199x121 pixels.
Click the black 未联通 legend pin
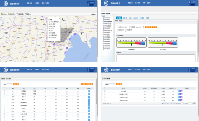(x=26, y=14)
